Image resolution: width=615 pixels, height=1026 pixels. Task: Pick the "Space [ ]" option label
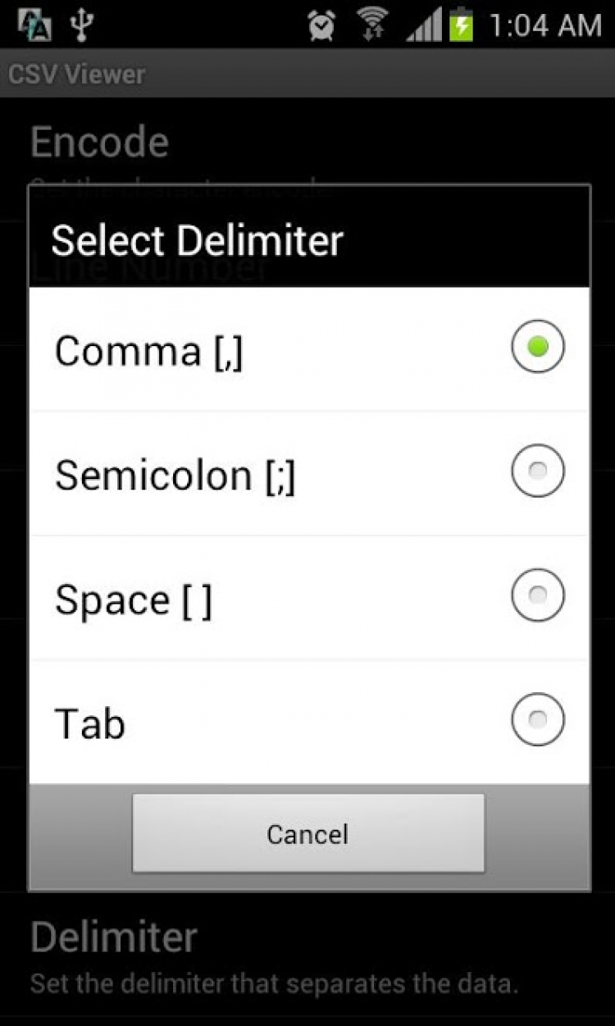click(x=133, y=601)
